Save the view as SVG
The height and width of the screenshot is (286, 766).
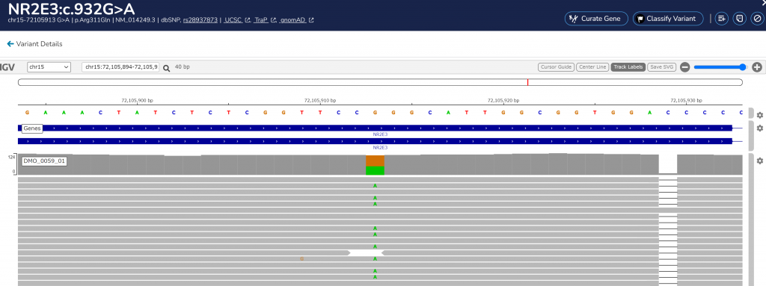pos(662,67)
